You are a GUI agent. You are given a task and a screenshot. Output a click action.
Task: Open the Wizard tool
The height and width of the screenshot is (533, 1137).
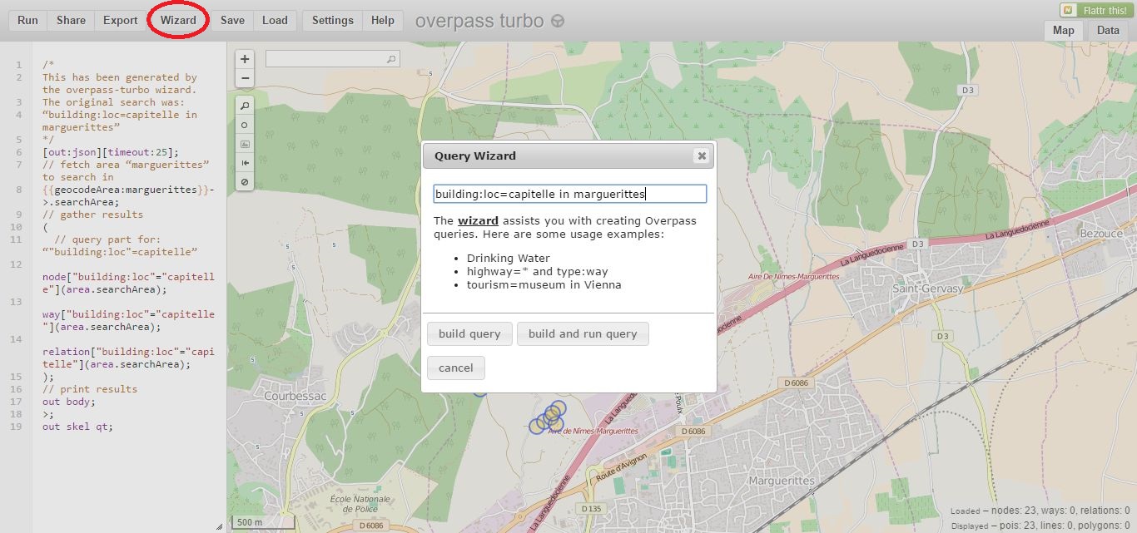(178, 21)
